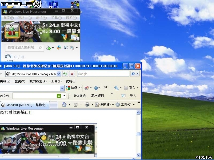Image resolution: width=214 pixels, height=160 pixels.
Task: Open the 我的最愛(A) menu in browser
Action: point(38,81)
